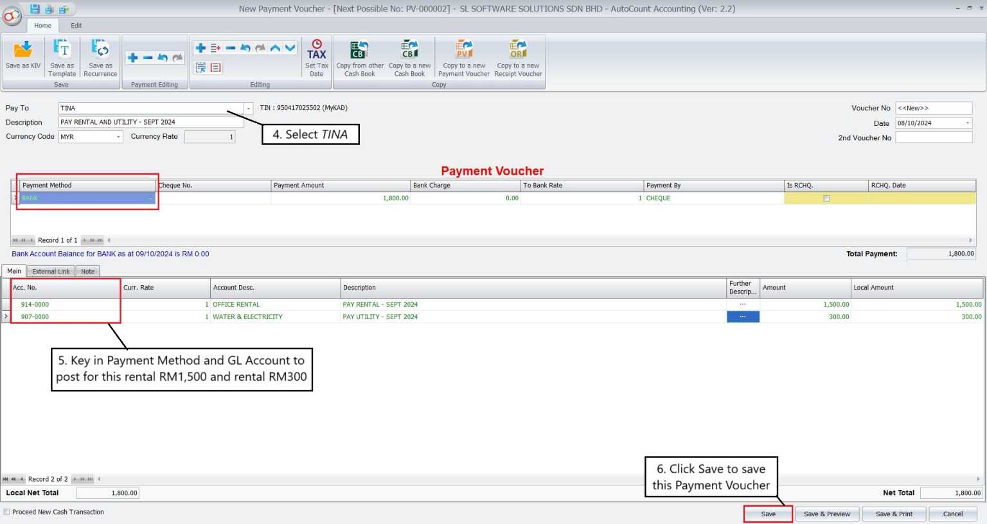
Task: Click insert-row icon in Editing group
Action: (x=215, y=48)
